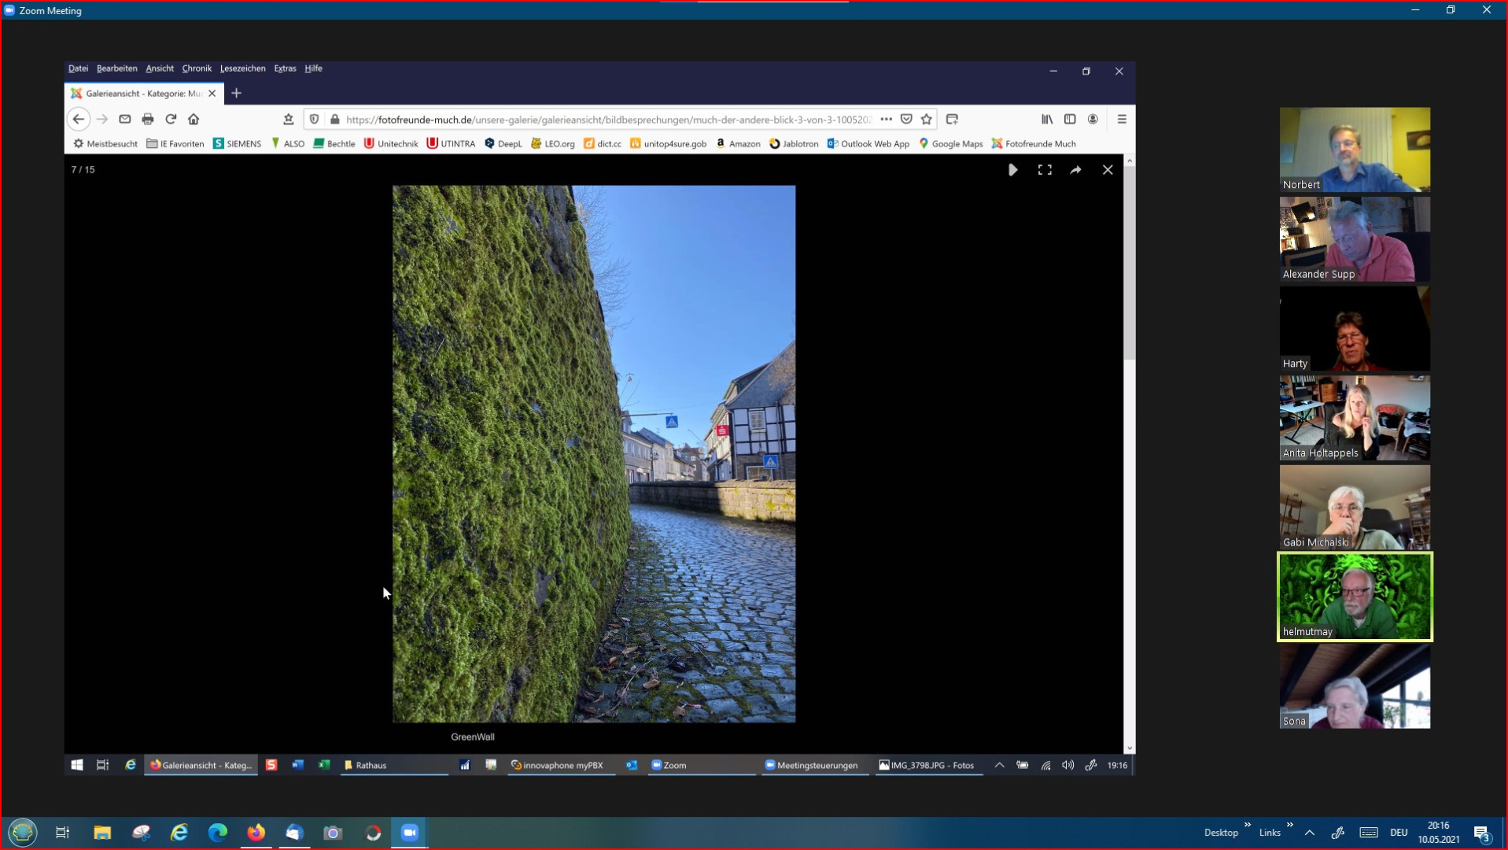Open the Lesezeichen menu
Screen dimensions: 1508x850
[242, 68]
